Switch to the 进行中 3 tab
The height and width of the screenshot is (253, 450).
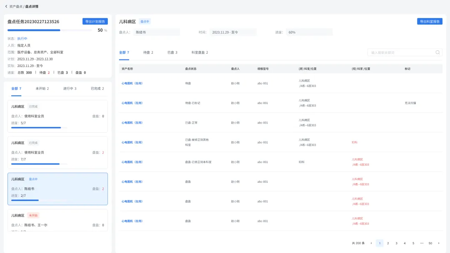70,89
